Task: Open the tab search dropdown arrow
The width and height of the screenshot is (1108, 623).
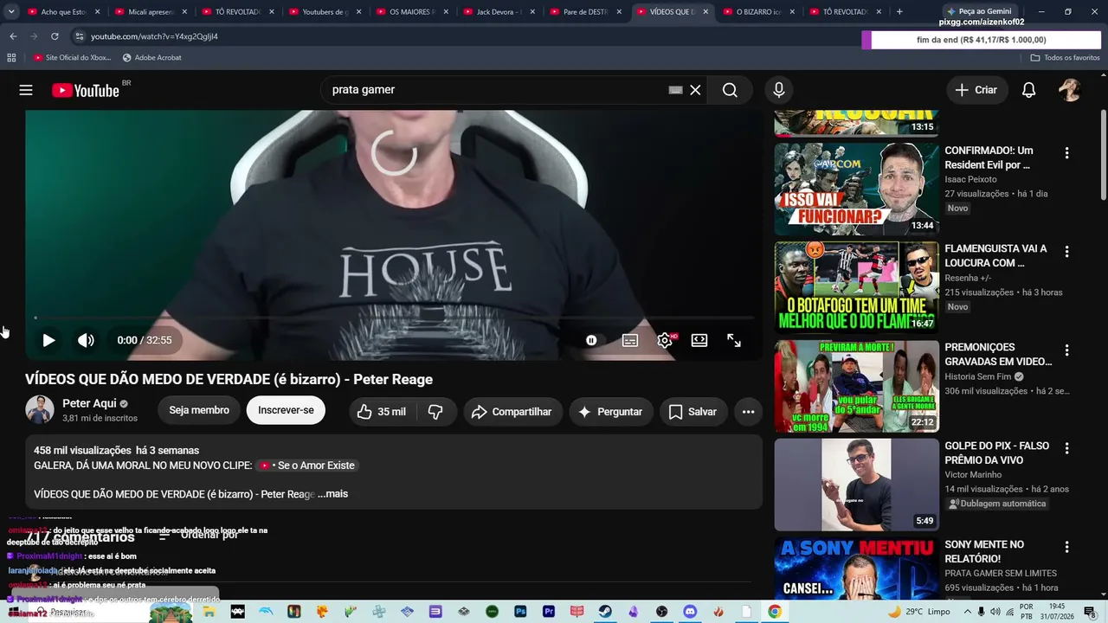Action: tap(11, 12)
